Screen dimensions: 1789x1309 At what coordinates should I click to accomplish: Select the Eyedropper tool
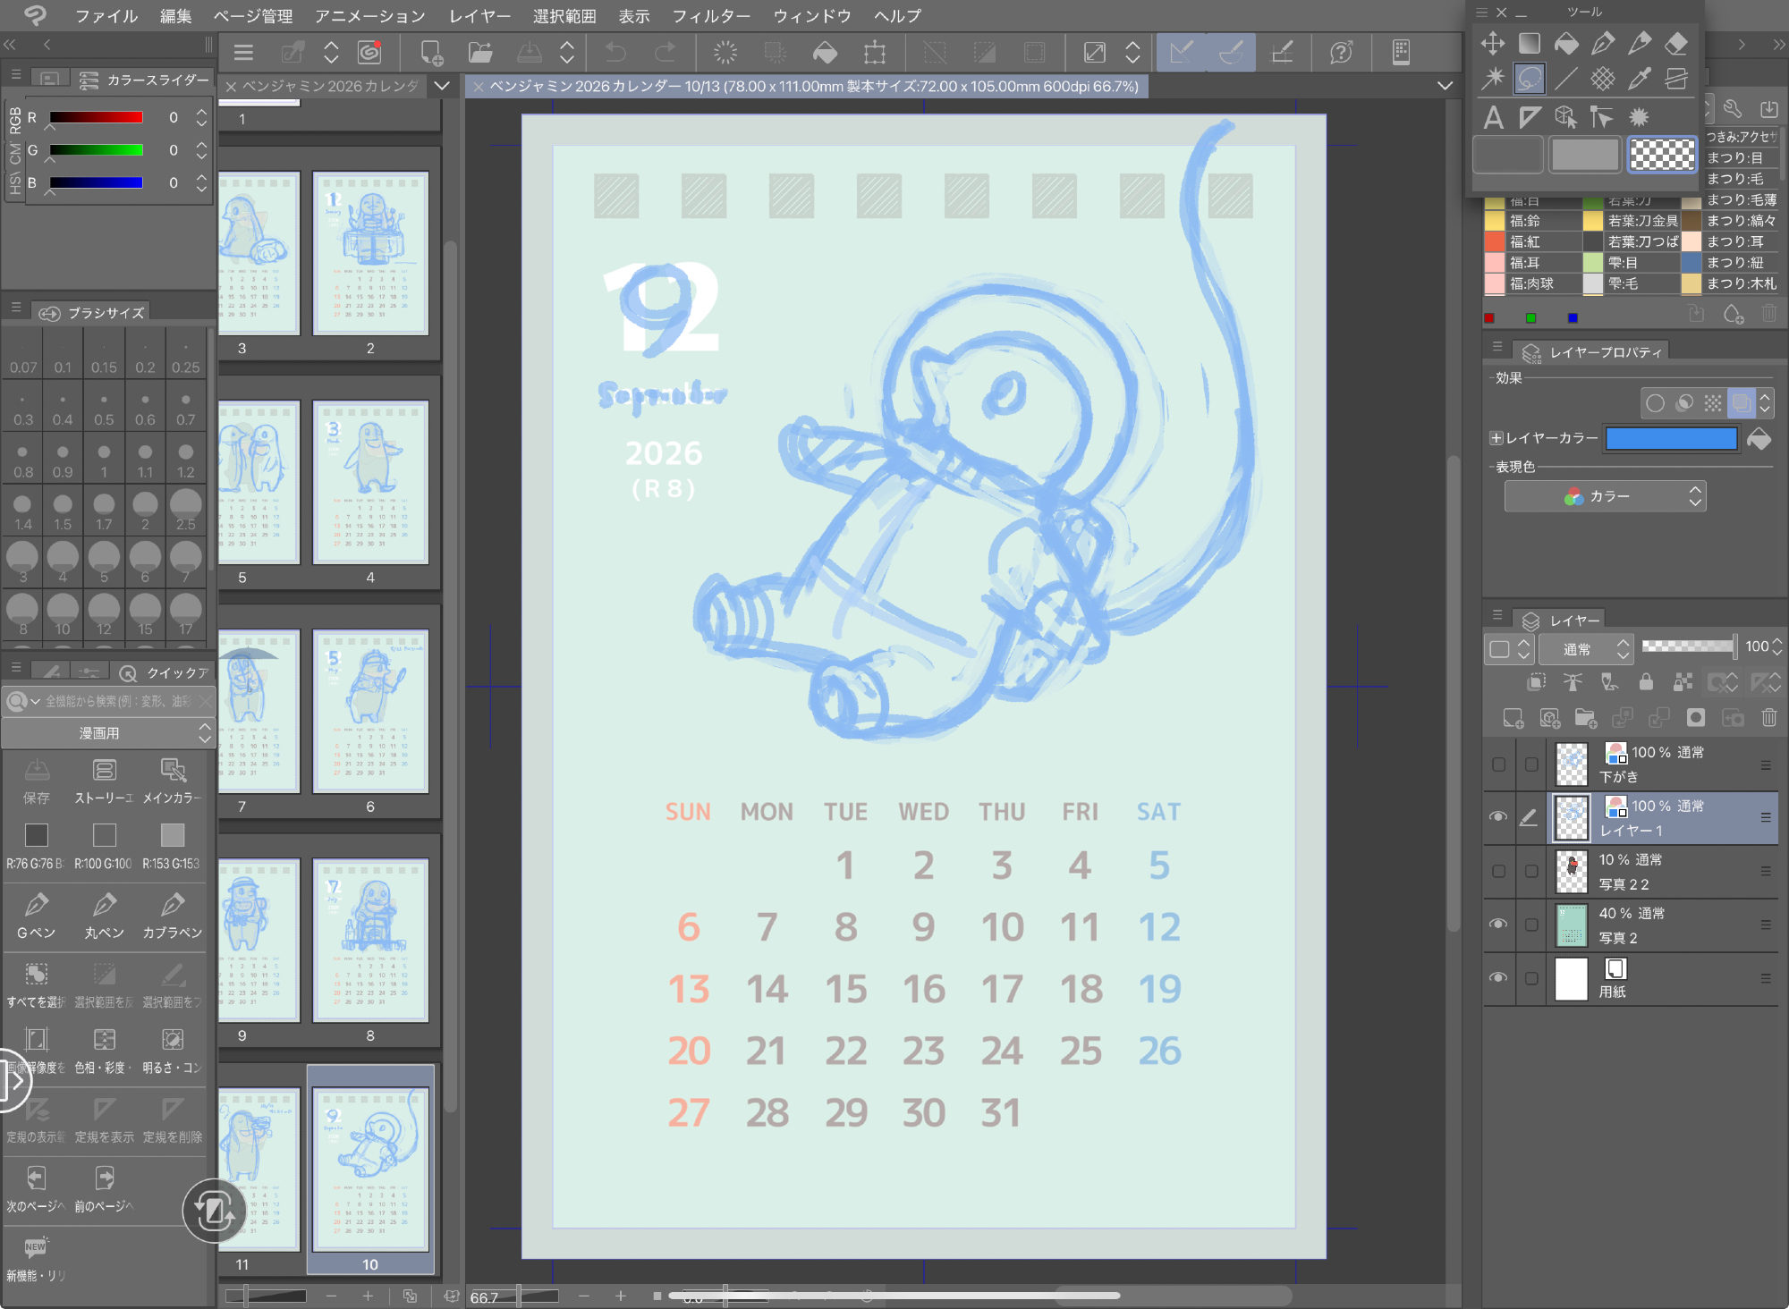[x=1640, y=79]
